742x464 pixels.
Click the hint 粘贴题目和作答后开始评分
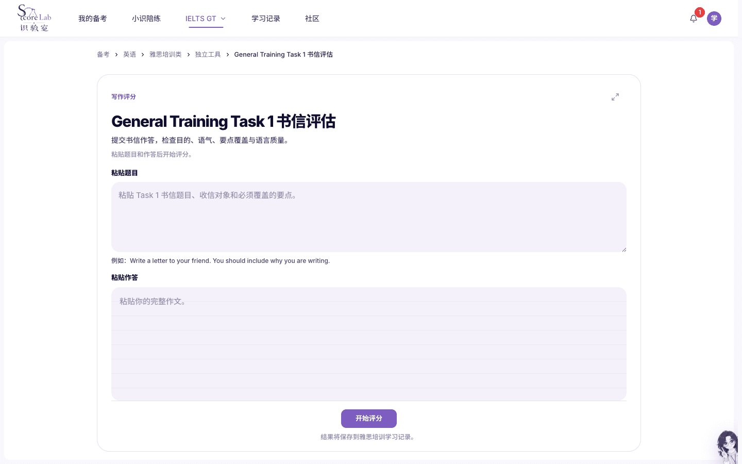(x=153, y=155)
